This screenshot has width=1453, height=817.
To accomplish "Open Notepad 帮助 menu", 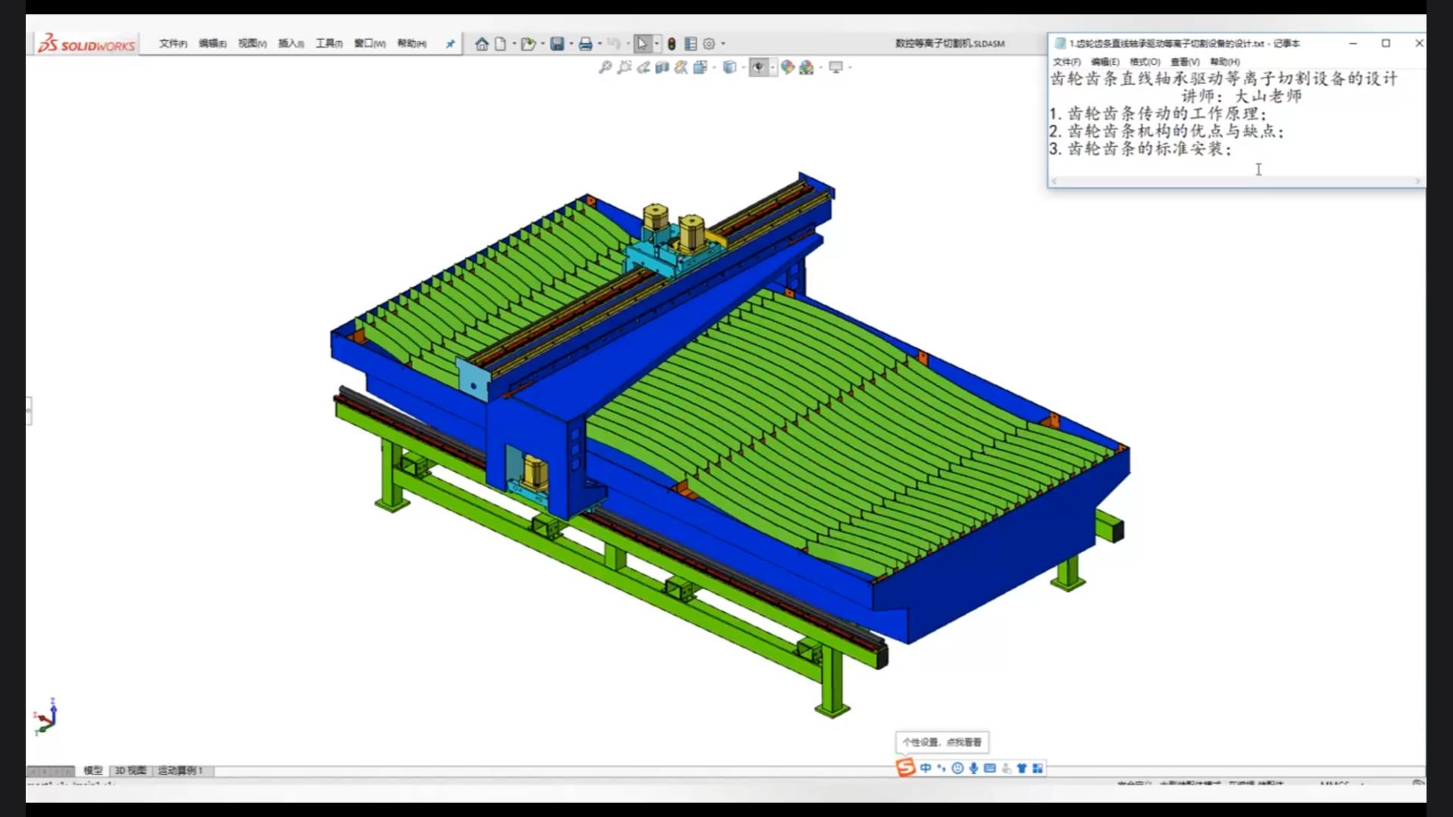I will click(x=1224, y=62).
